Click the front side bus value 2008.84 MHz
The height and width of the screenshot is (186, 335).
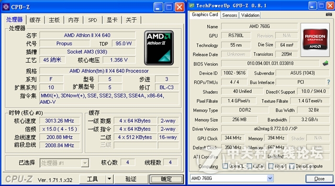pos(60,145)
